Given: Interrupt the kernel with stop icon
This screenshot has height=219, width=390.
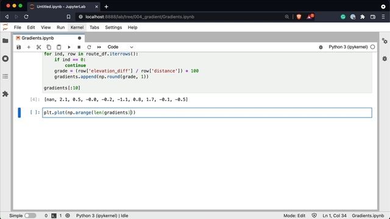Looking at the screenshot, I should coord(79,47).
